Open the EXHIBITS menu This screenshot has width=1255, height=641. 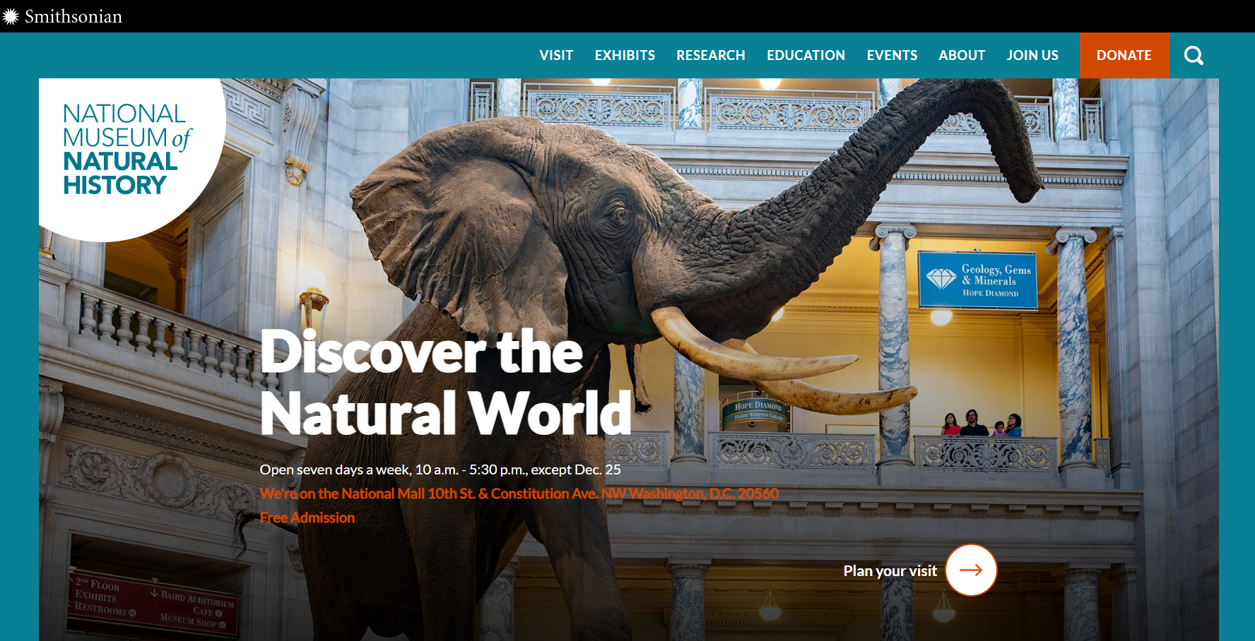click(625, 55)
